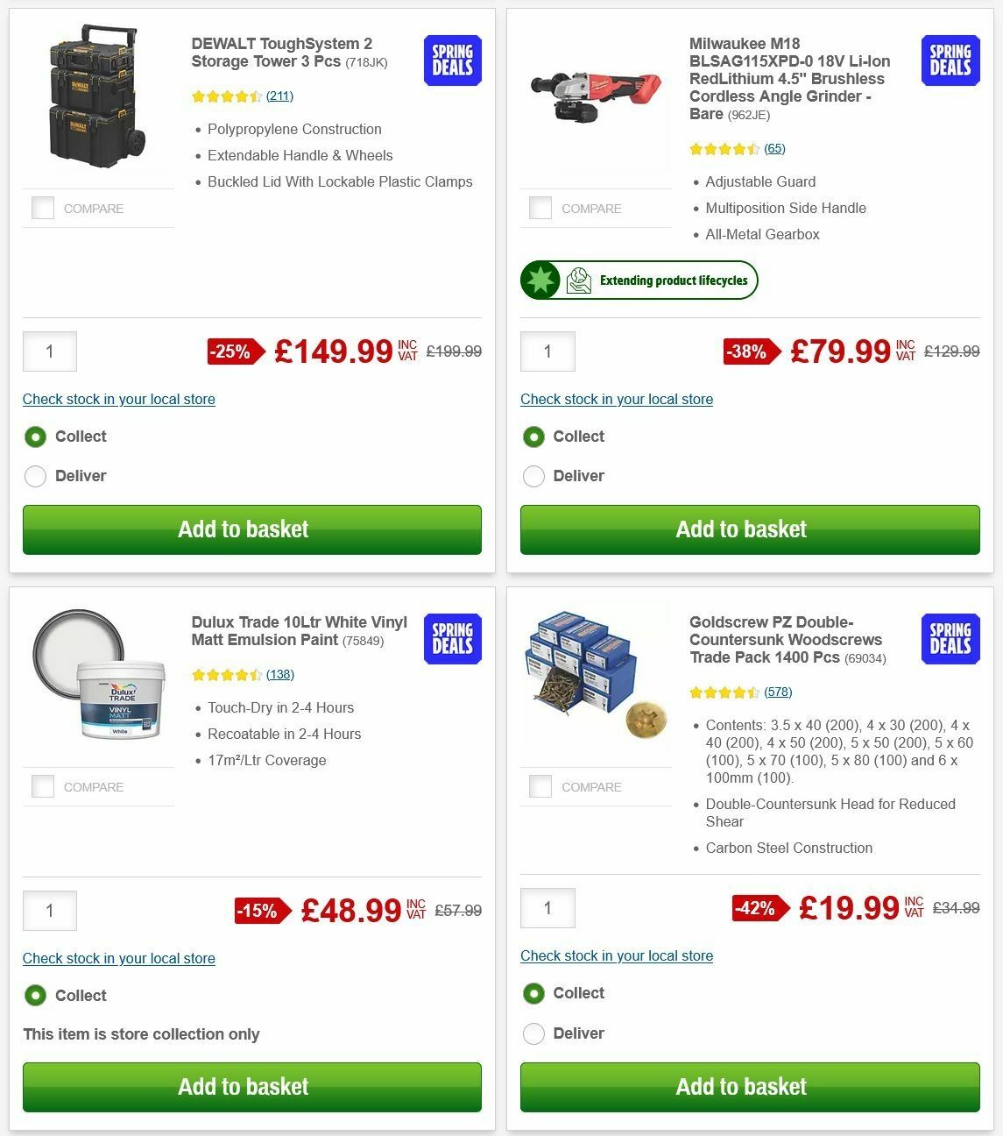
Task: Select Deliver for the Goldscrew woodscrews pack
Action: pos(533,1033)
